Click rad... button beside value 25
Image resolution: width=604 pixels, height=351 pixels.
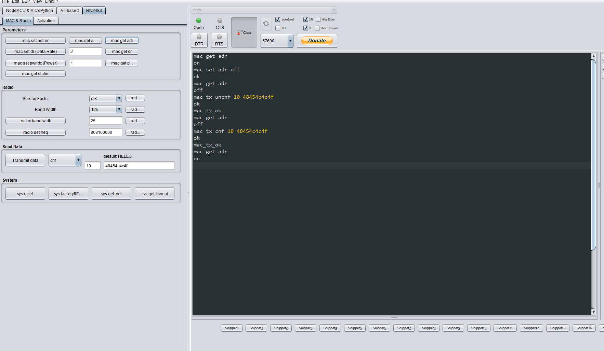pos(135,121)
